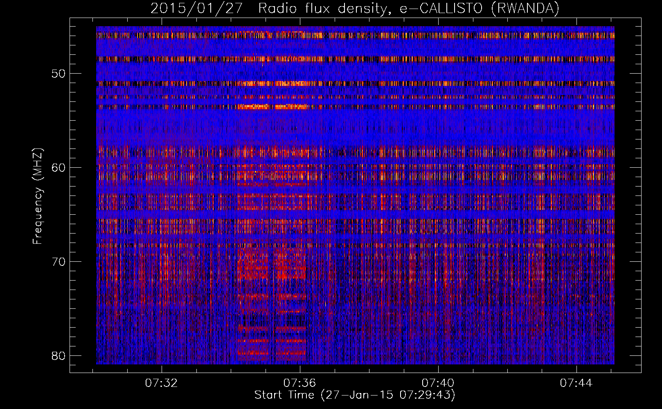The image size is (662, 409).
Task: Click the 07:40 time tick label
Action: click(438, 383)
